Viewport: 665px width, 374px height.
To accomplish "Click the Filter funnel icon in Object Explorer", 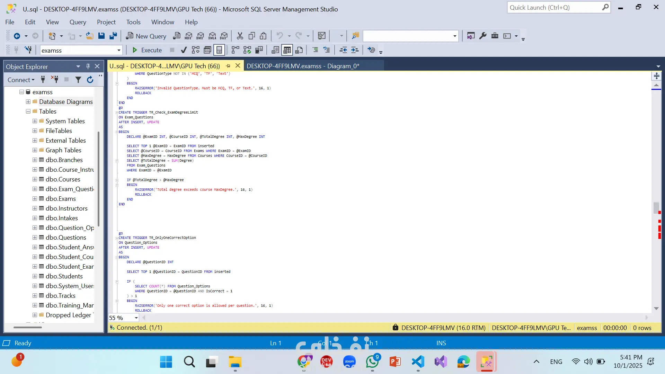I will (x=78, y=80).
